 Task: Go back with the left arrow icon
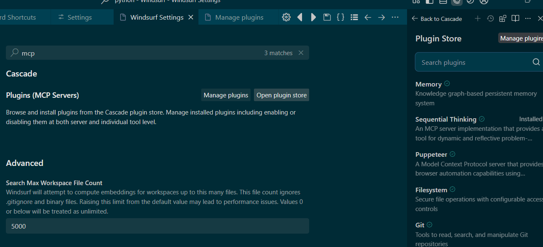coord(368,17)
